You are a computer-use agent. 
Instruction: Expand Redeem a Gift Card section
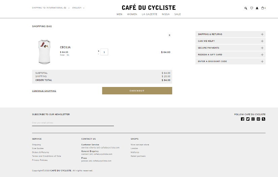click(x=230, y=55)
